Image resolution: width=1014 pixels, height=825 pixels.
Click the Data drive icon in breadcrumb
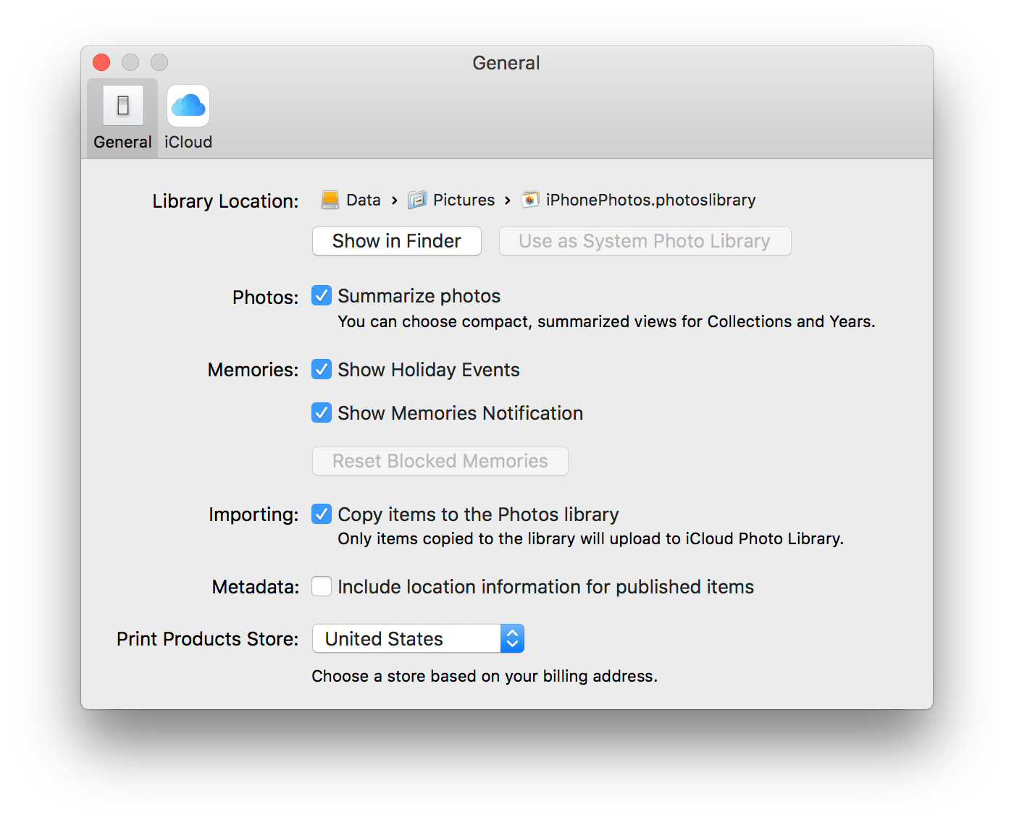pyautogui.click(x=330, y=200)
